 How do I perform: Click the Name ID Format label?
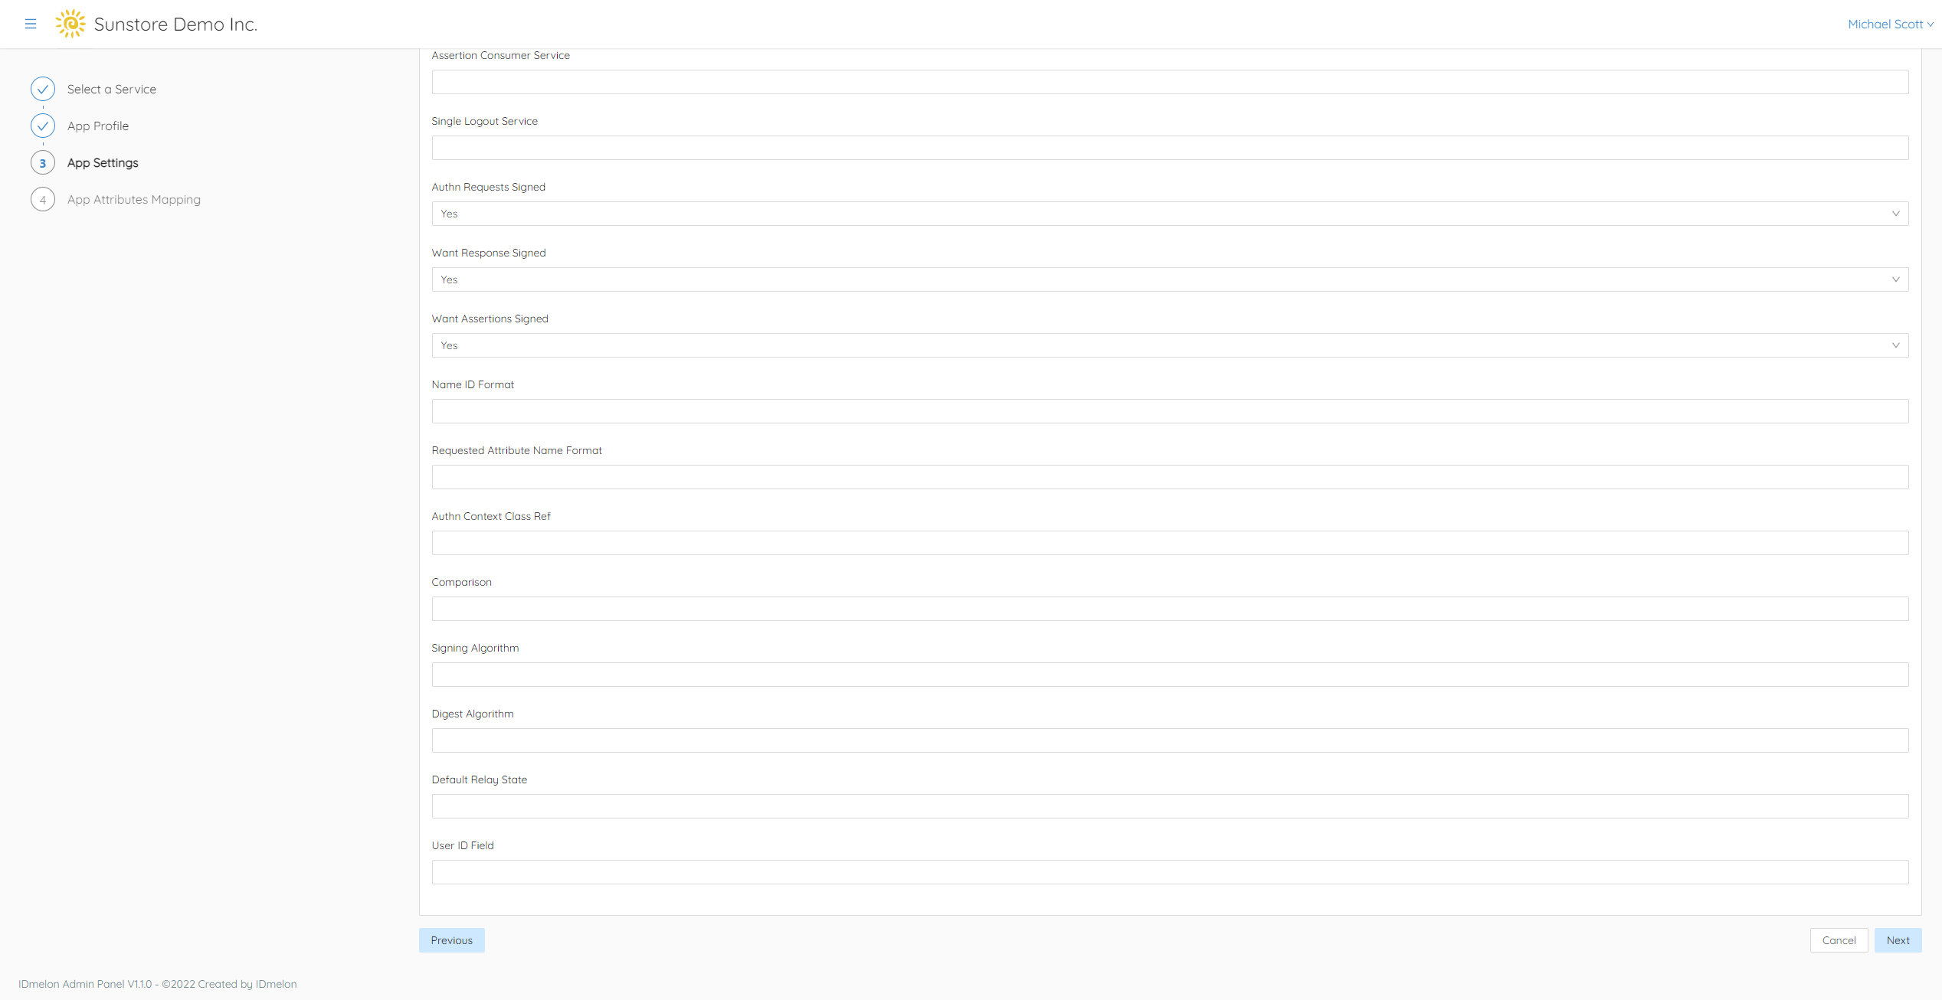click(x=473, y=384)
